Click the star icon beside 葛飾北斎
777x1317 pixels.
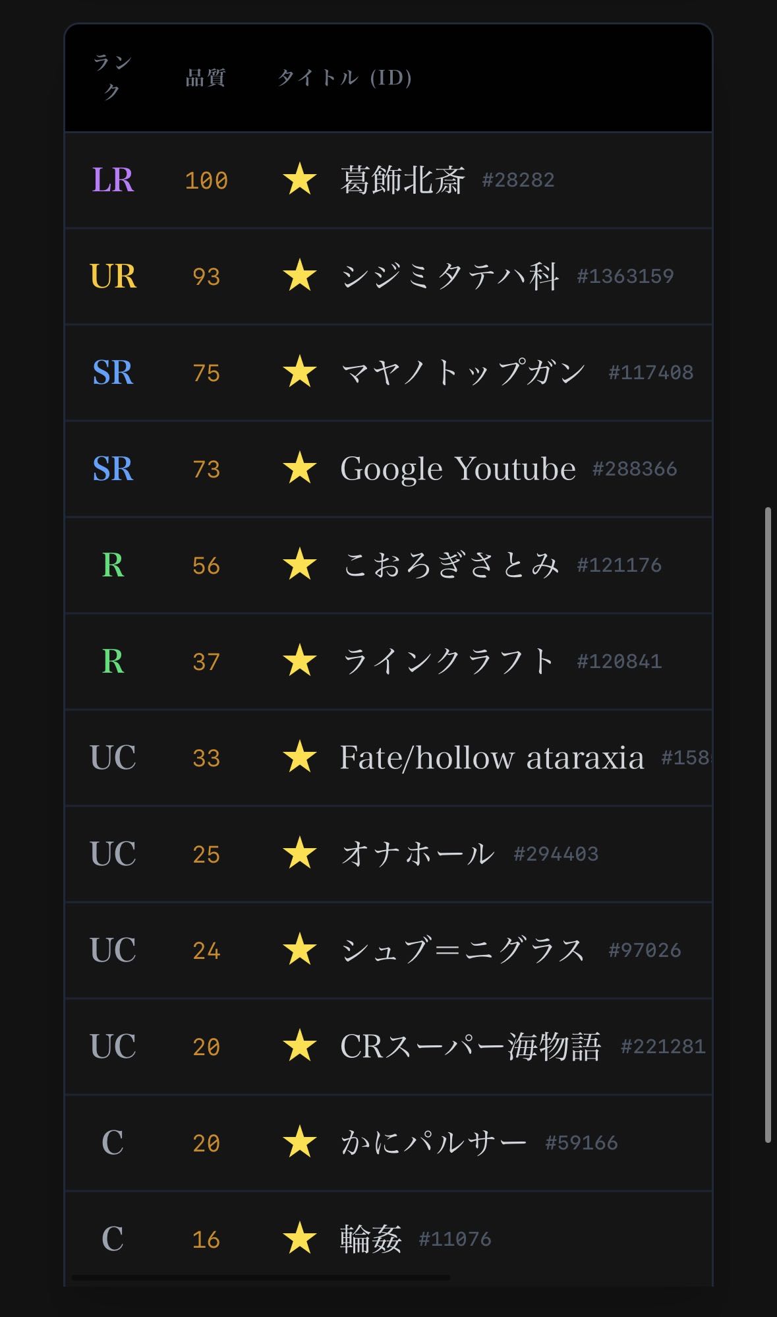(x=300, y=180)
